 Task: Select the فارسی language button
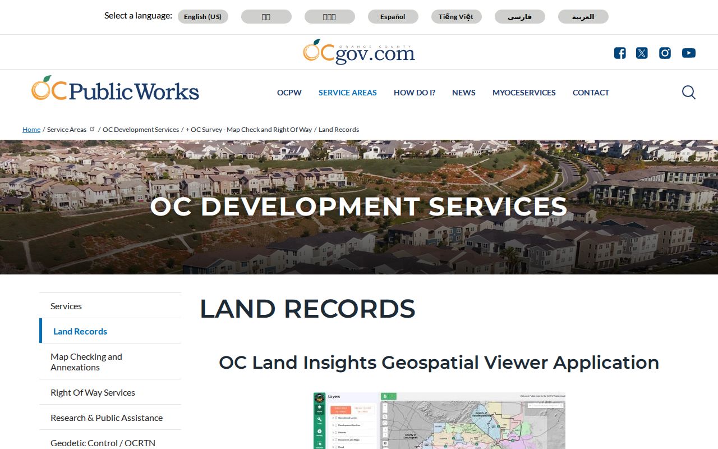[520, 17]
